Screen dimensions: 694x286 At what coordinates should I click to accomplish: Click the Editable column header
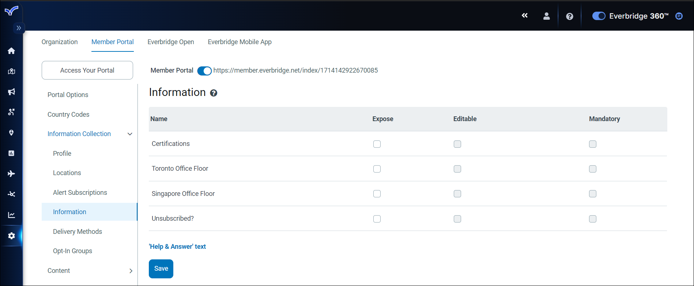point(465,119)
